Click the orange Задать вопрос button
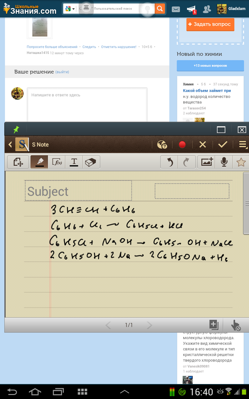Screen dimensions: 249x399 tap(209, 24)
